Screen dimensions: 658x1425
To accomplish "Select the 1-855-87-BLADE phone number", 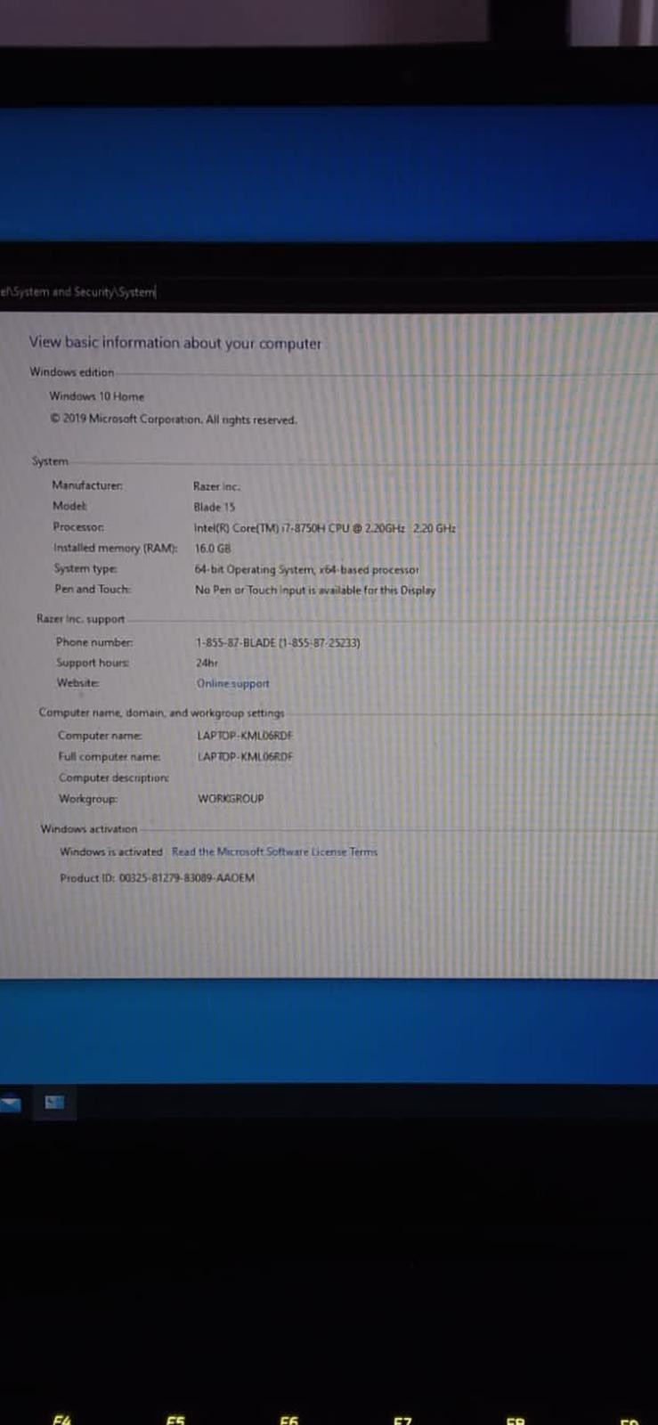I will point(278,642).
